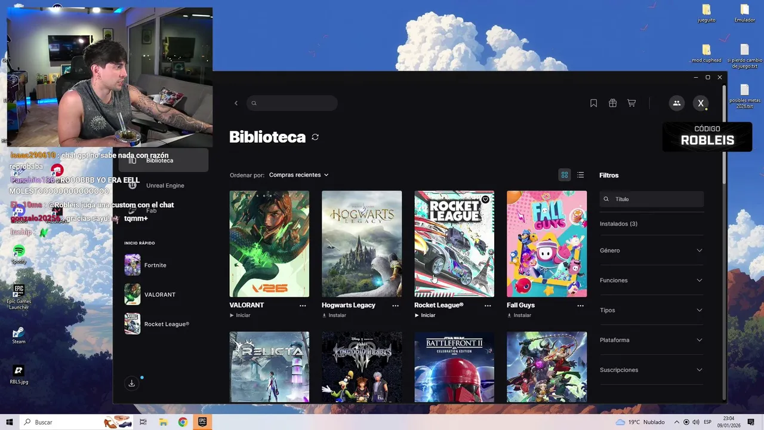Open the Spotify desktop shortcut
Screen dimensions: 764x430
(19, 254)
